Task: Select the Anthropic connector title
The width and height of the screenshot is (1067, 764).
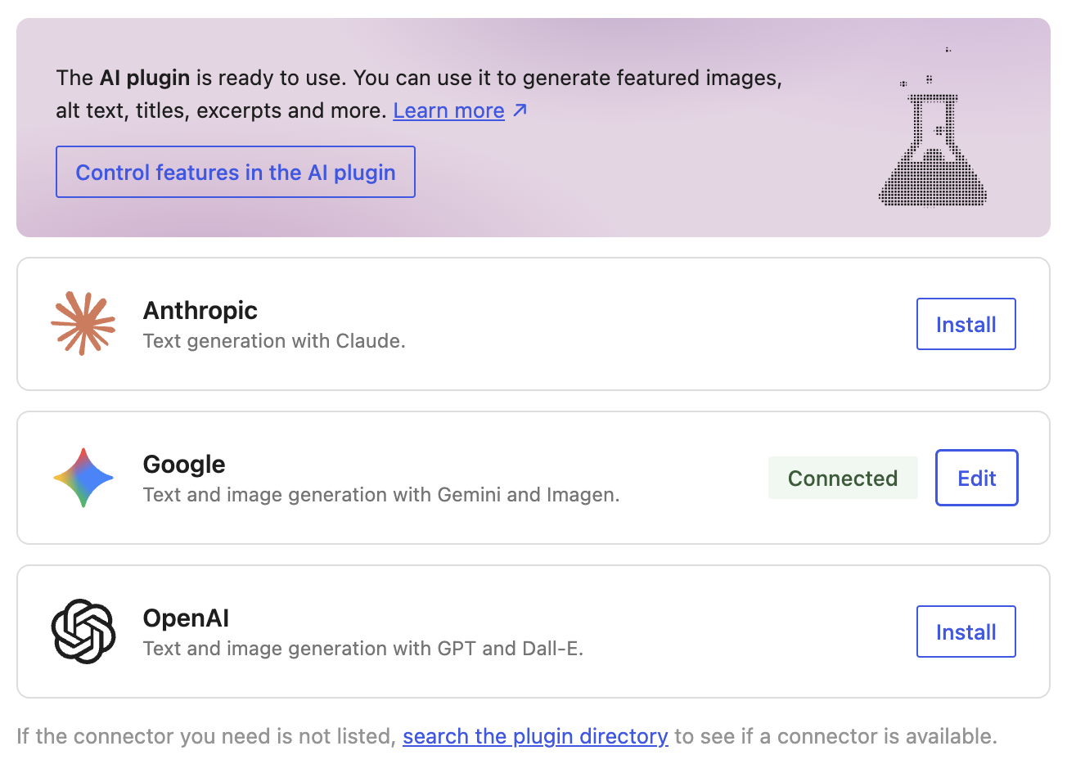Action: click(x=200, y=310)
